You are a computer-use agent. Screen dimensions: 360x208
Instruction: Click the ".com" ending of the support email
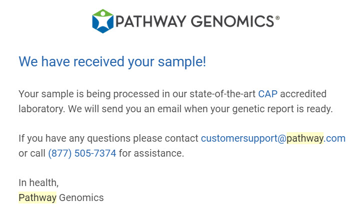[x=335, y=138]
